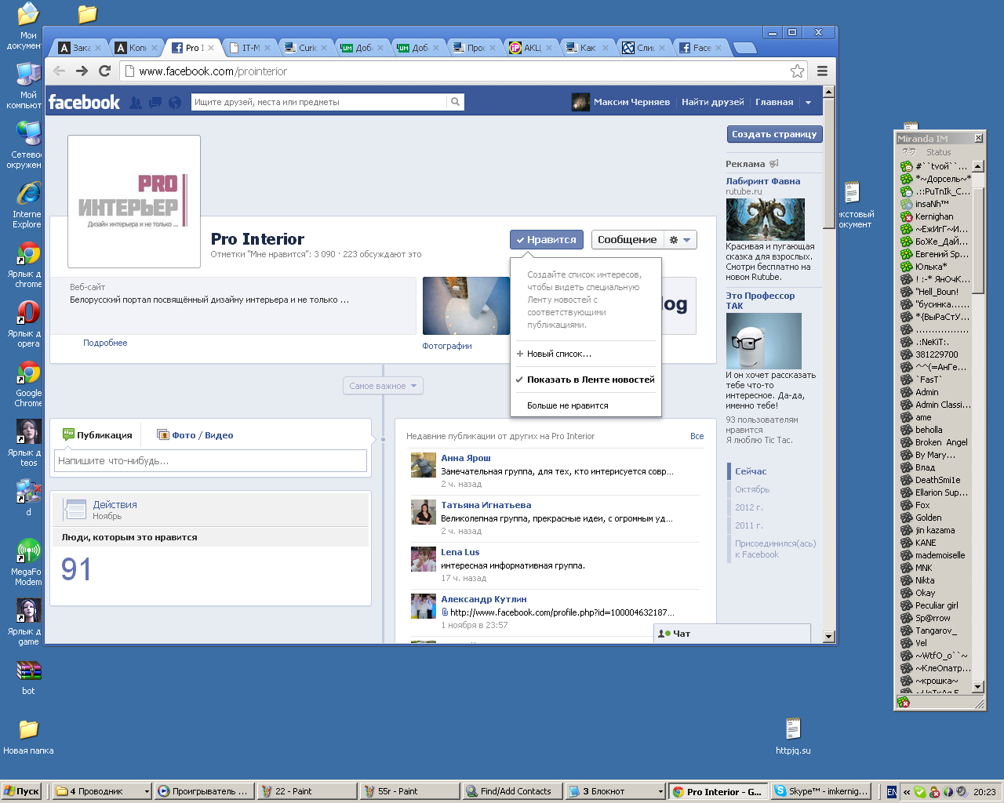The height and width of the screenshot is (803, 1004).
Task: Switch to the Face browser tab
Action: [701, 48]
